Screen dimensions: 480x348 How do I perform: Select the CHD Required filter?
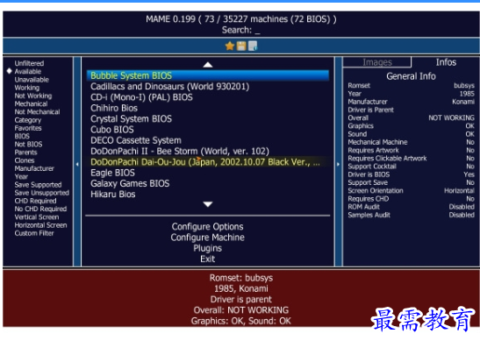click(x=35, y=201)
